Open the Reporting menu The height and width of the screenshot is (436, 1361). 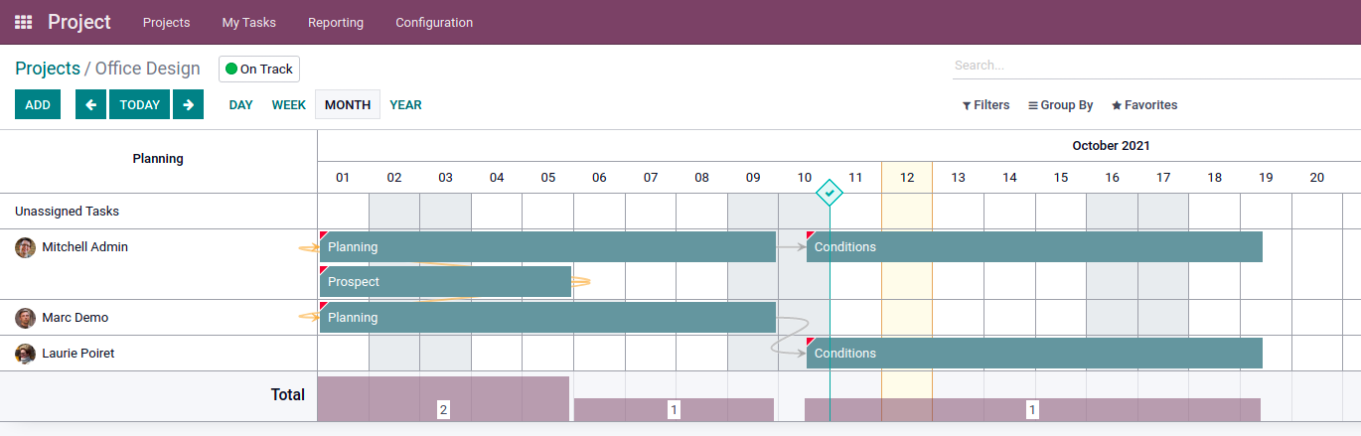[x=336, y=22]
